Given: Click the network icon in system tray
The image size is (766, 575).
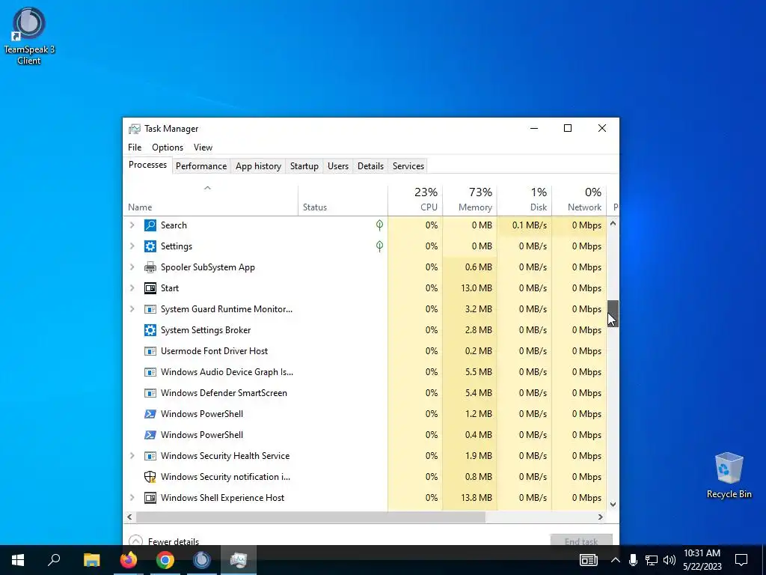Looking at the screenshot, I should 652,560.
